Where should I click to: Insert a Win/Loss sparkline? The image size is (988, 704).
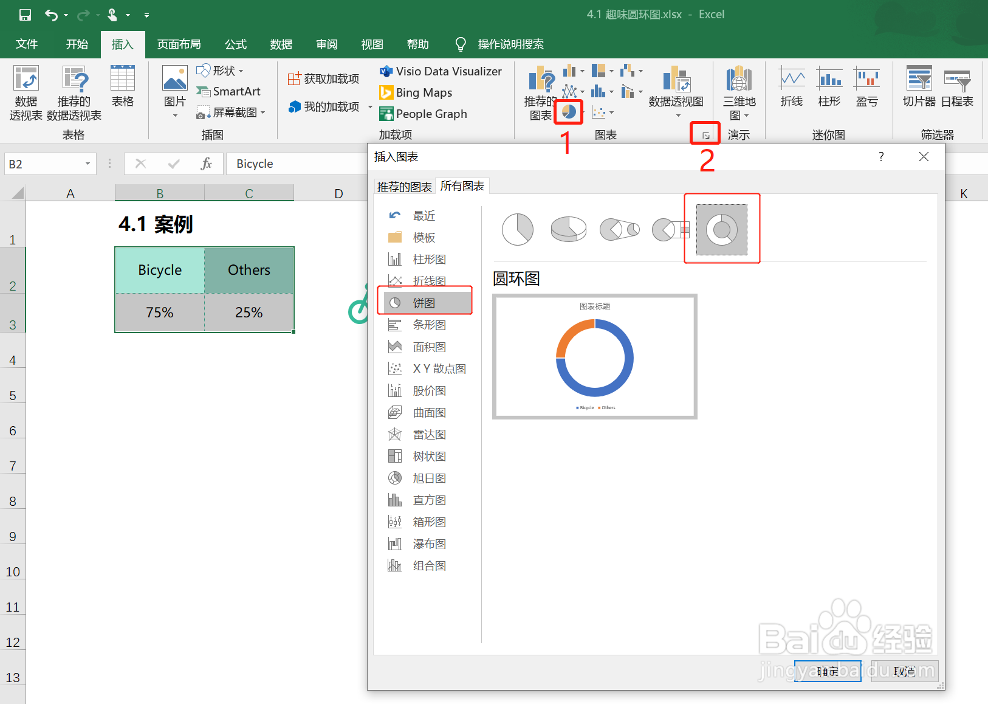867,87
